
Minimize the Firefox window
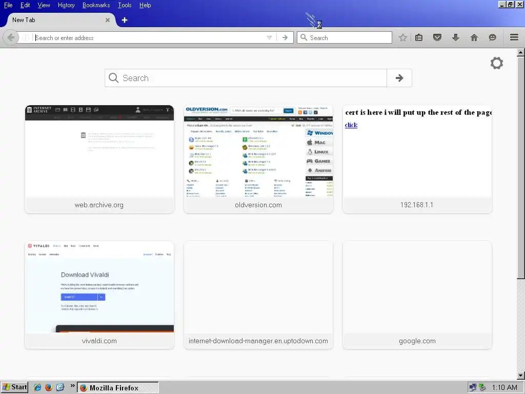(501, 5)
